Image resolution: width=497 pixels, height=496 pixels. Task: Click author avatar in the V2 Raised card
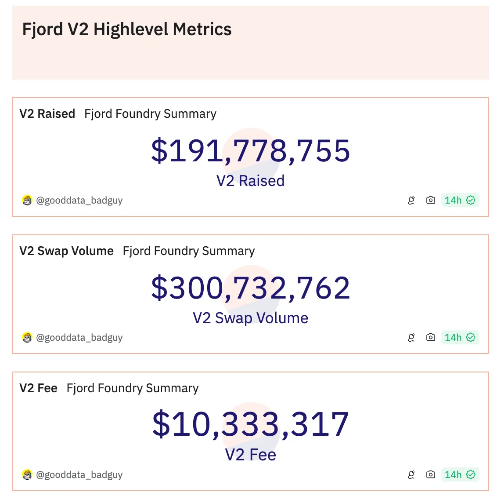[27, 201]
